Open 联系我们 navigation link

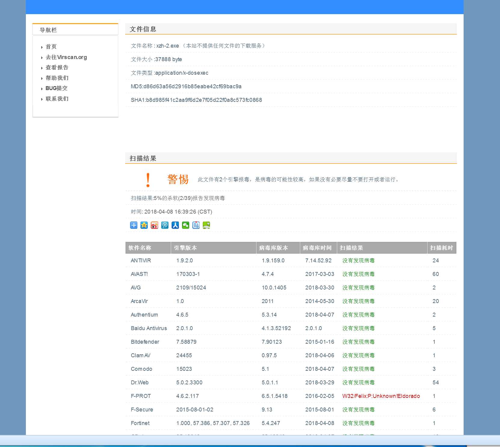(57, 99)
